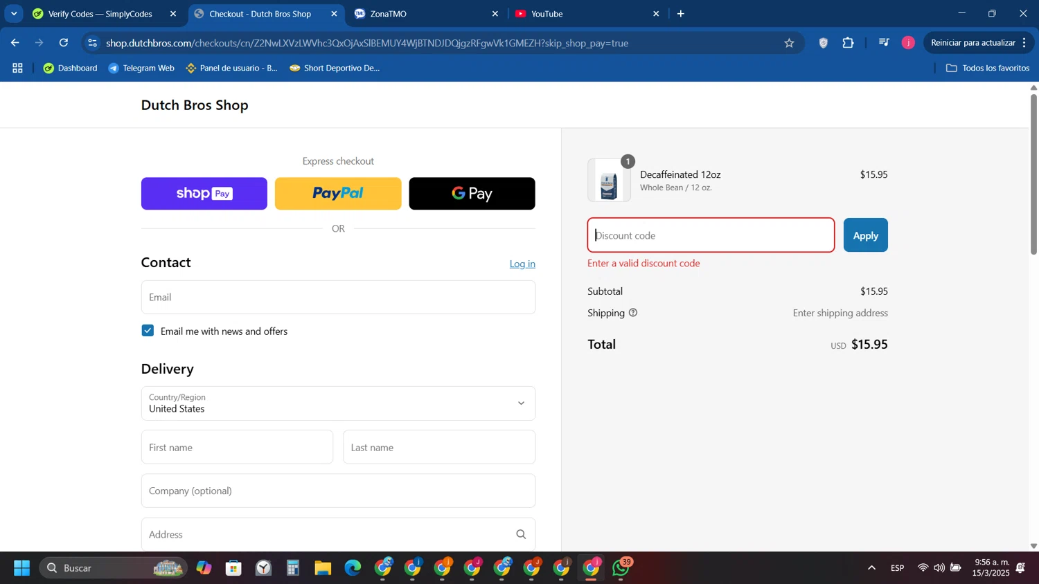Image resolution: width=1039 pixels, height=584 pixels.
Task: Open Calculator from the taskbar
Action: (x=293, y=568)
